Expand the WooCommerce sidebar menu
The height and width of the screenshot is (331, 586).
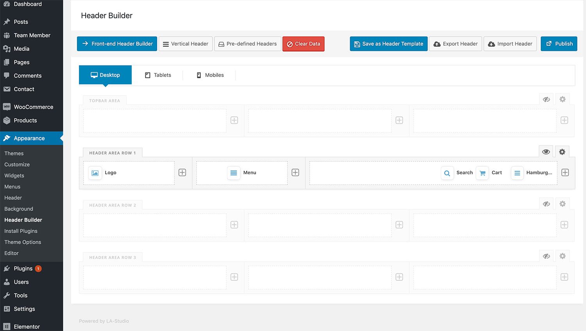point(33,107)
